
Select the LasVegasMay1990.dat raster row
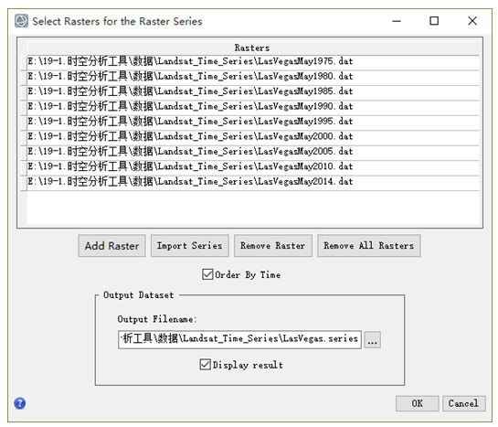click(253, 107)
